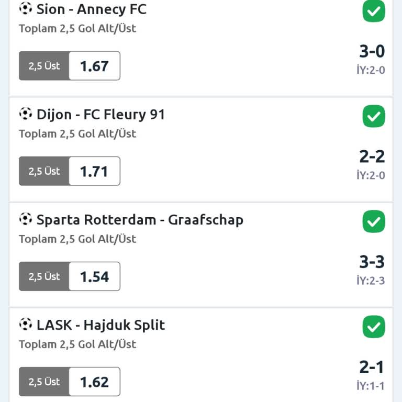Click the 3-3 final score

tap(372, 262)
